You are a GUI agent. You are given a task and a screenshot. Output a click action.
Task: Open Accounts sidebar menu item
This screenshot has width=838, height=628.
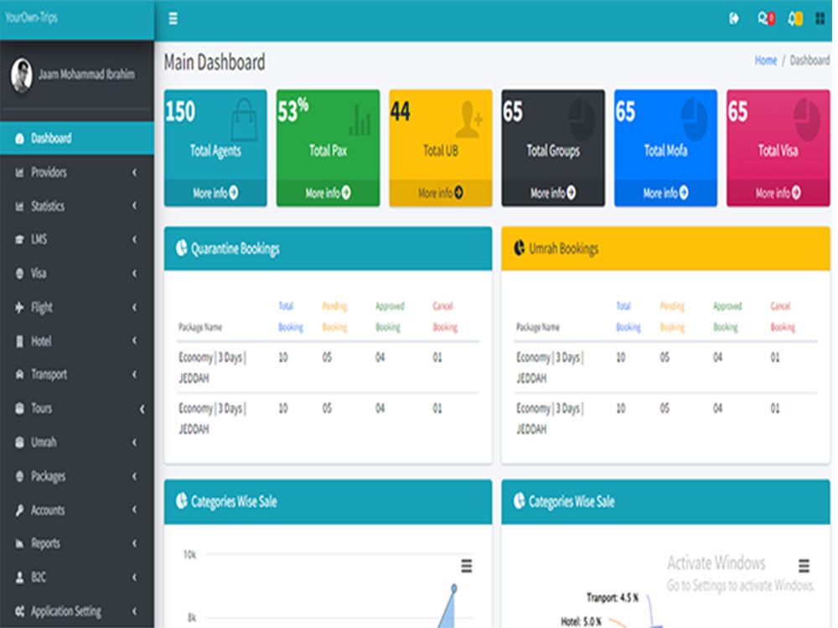(x=77, y=510)
